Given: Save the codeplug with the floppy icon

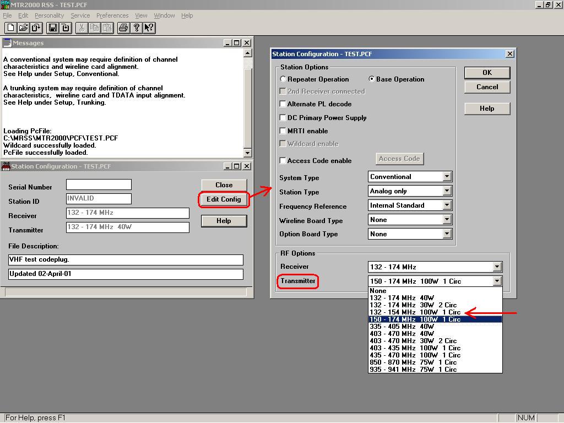Looking at the screenshot, I should 53,28.
